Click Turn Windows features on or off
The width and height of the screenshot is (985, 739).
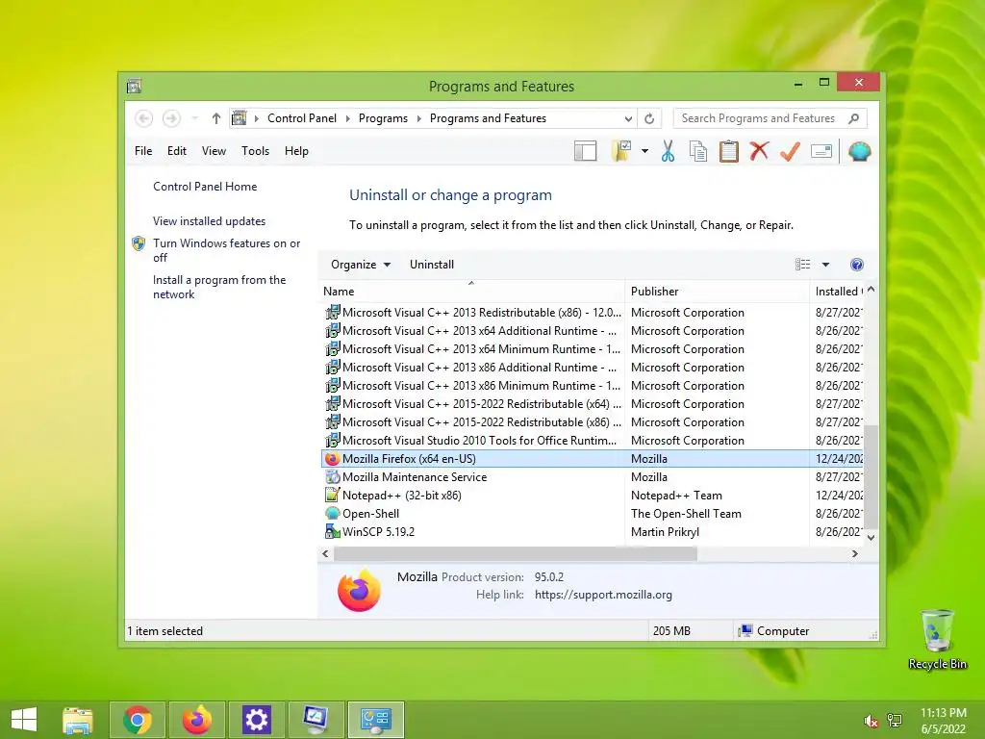pyautogui.click(x=226, y=250)
